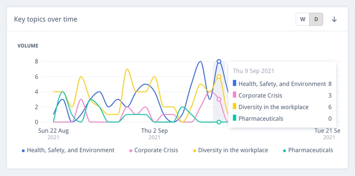Toggle Health, Safety, and Environment legend series
Viewport: 355px width, 176px height.
click(68, 150)
